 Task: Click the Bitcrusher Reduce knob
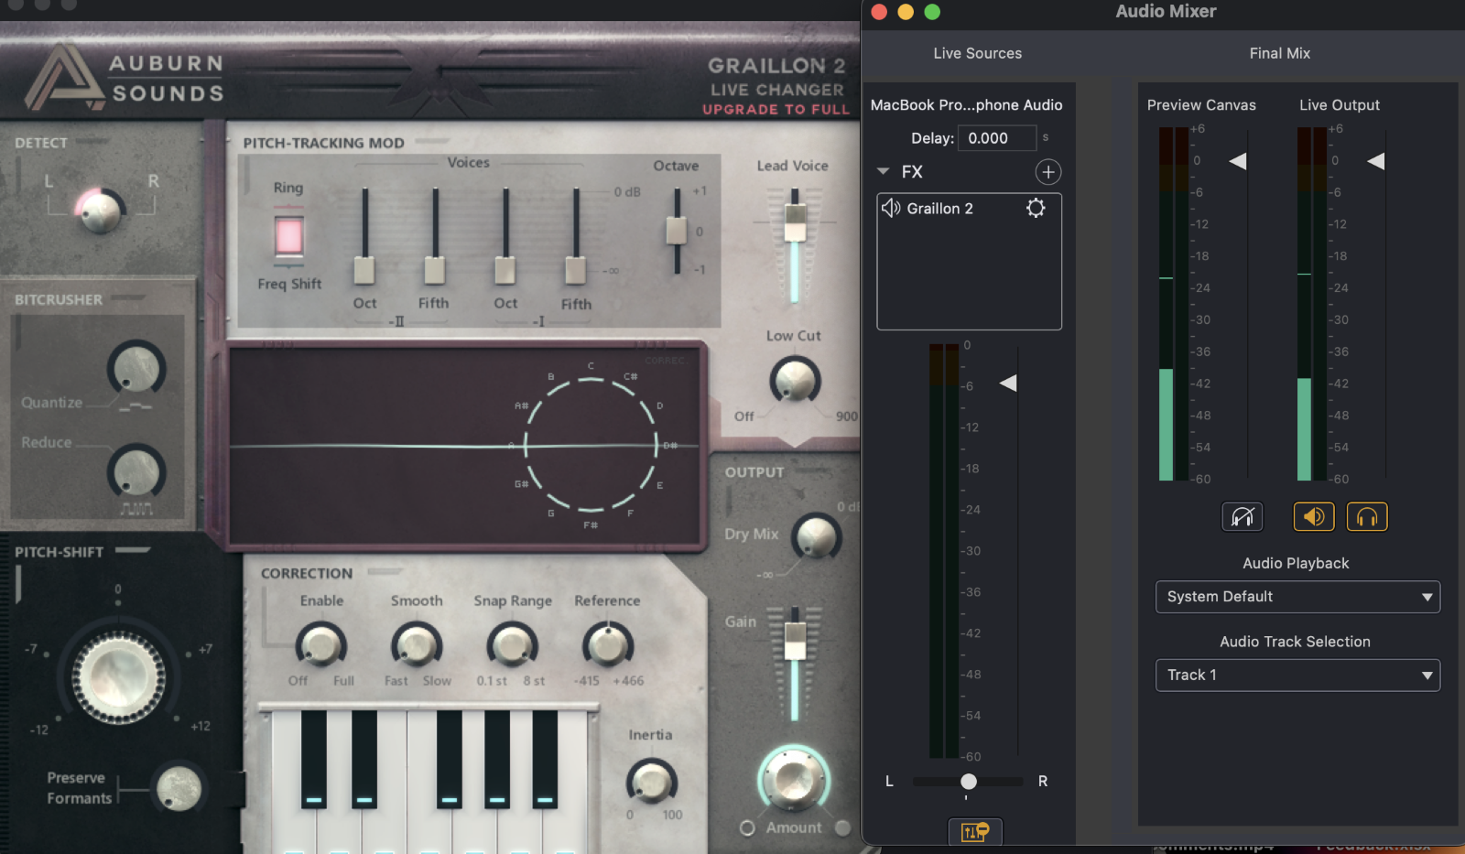[136, 472]
